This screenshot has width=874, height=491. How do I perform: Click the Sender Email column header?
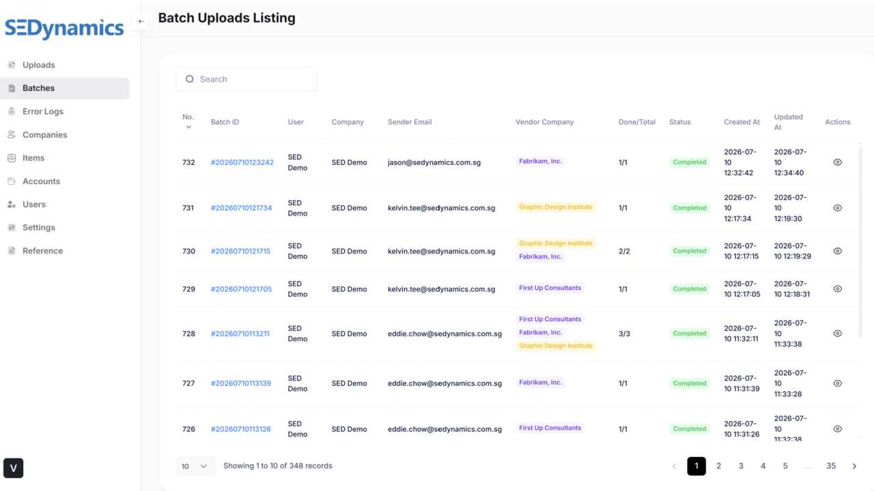click(410, 122)
